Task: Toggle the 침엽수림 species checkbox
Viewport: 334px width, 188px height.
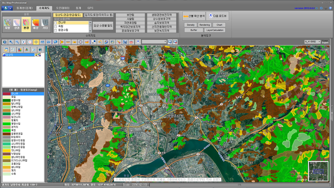Action: pyautogui.click(x=55, y=30)
